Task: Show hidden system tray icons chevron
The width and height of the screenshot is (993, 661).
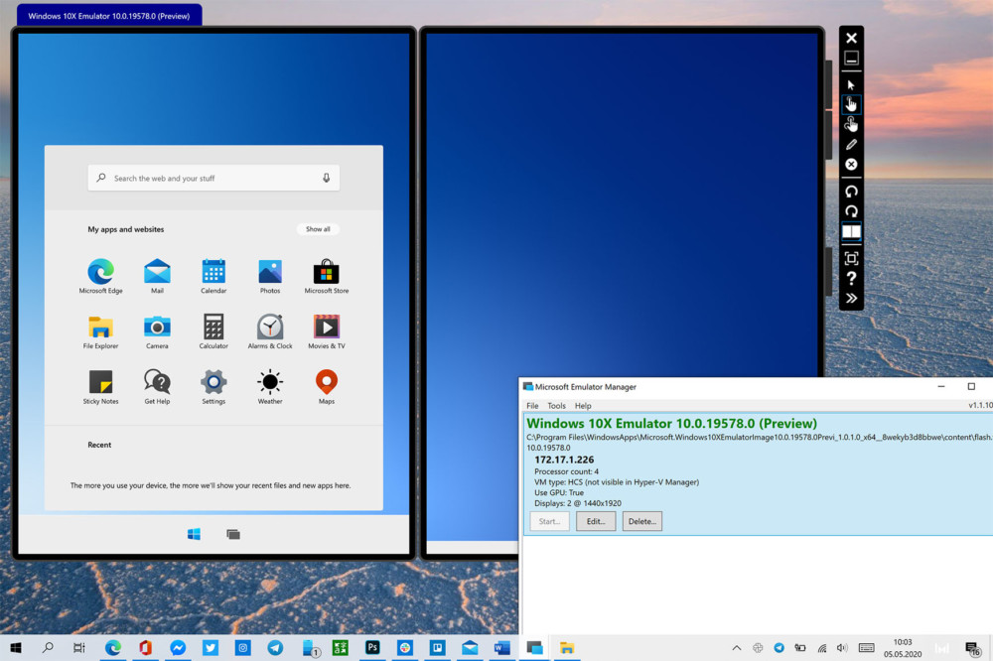Action: 737,648
